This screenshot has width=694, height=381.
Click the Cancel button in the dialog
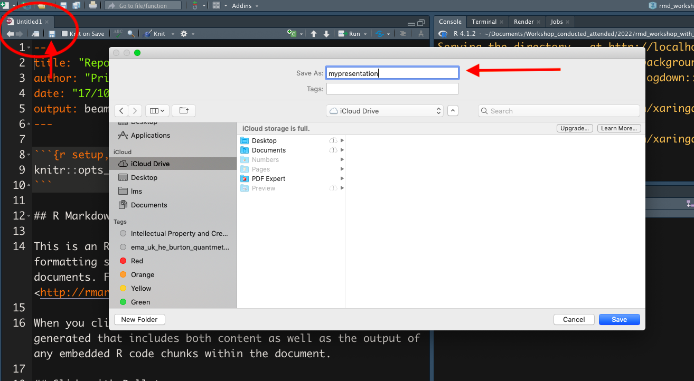point(574,319)
